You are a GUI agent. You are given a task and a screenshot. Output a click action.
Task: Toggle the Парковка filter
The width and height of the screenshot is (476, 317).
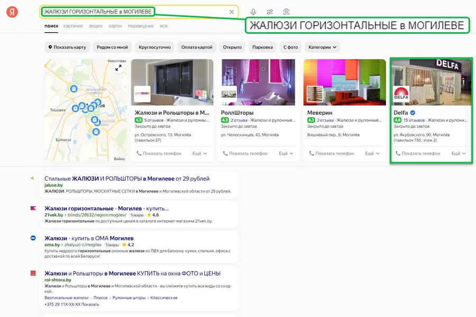point(262,47)
